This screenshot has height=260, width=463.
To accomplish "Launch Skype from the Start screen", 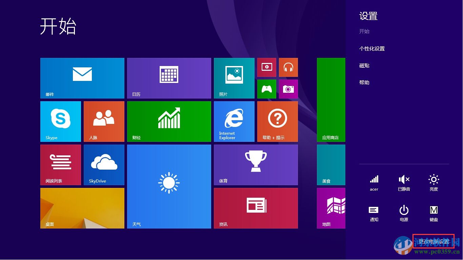I will (60, 121).
